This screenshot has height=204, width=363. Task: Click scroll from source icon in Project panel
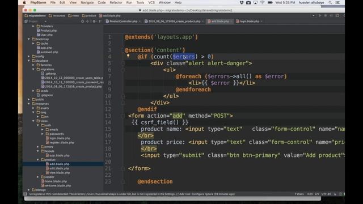click(82, 22)
